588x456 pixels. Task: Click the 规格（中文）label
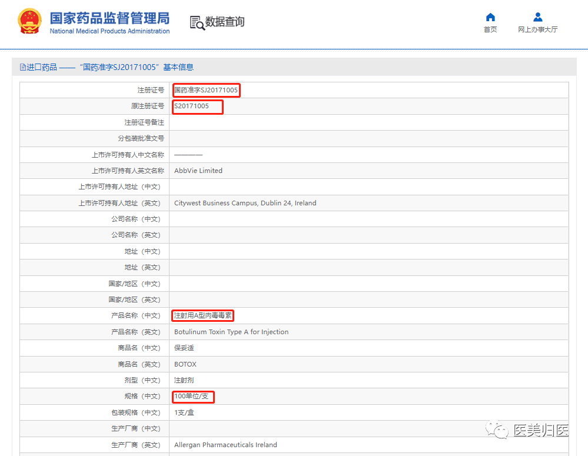click(142, 397)
